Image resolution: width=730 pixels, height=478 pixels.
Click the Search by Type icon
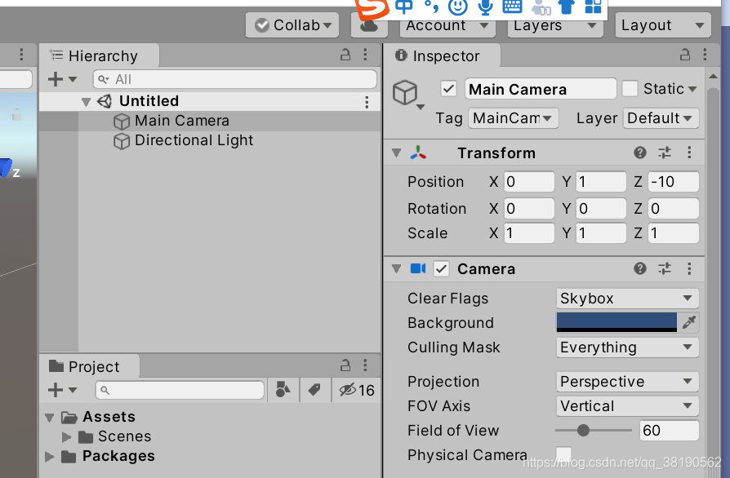click(x=283, y=390)
